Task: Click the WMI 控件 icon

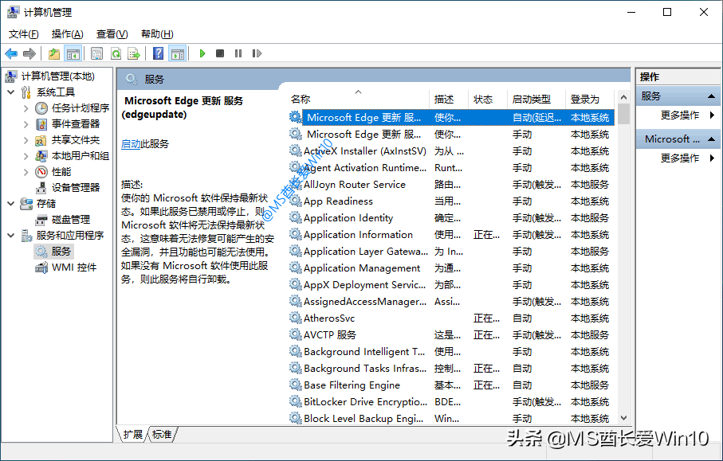Action: 41,268
